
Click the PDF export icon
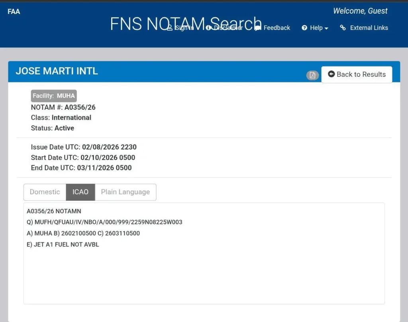pos(313,75)
